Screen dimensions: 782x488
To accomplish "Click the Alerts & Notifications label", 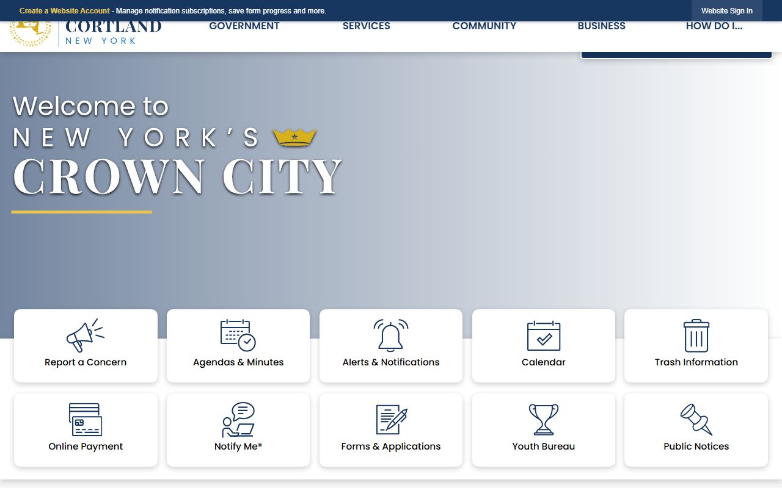I will pyautogui.click(x=391, y=362).
